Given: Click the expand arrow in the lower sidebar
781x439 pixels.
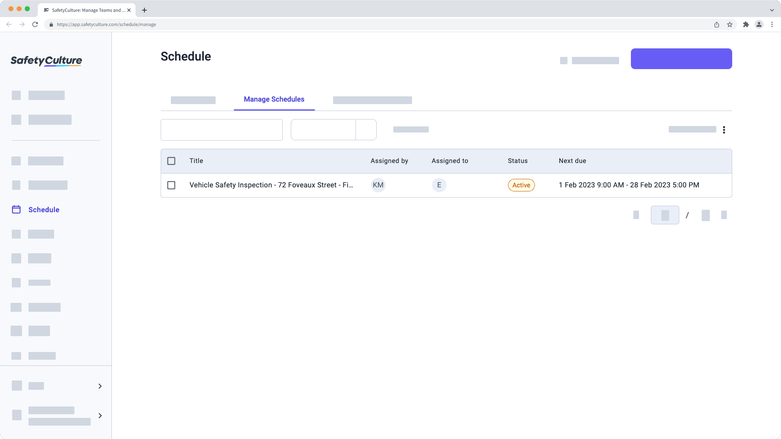Looking at the screenshot, I should click(100, 415).
